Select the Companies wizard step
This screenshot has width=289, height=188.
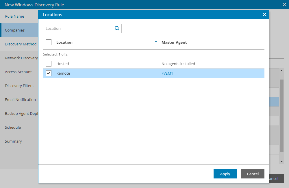tap(19, 30)
